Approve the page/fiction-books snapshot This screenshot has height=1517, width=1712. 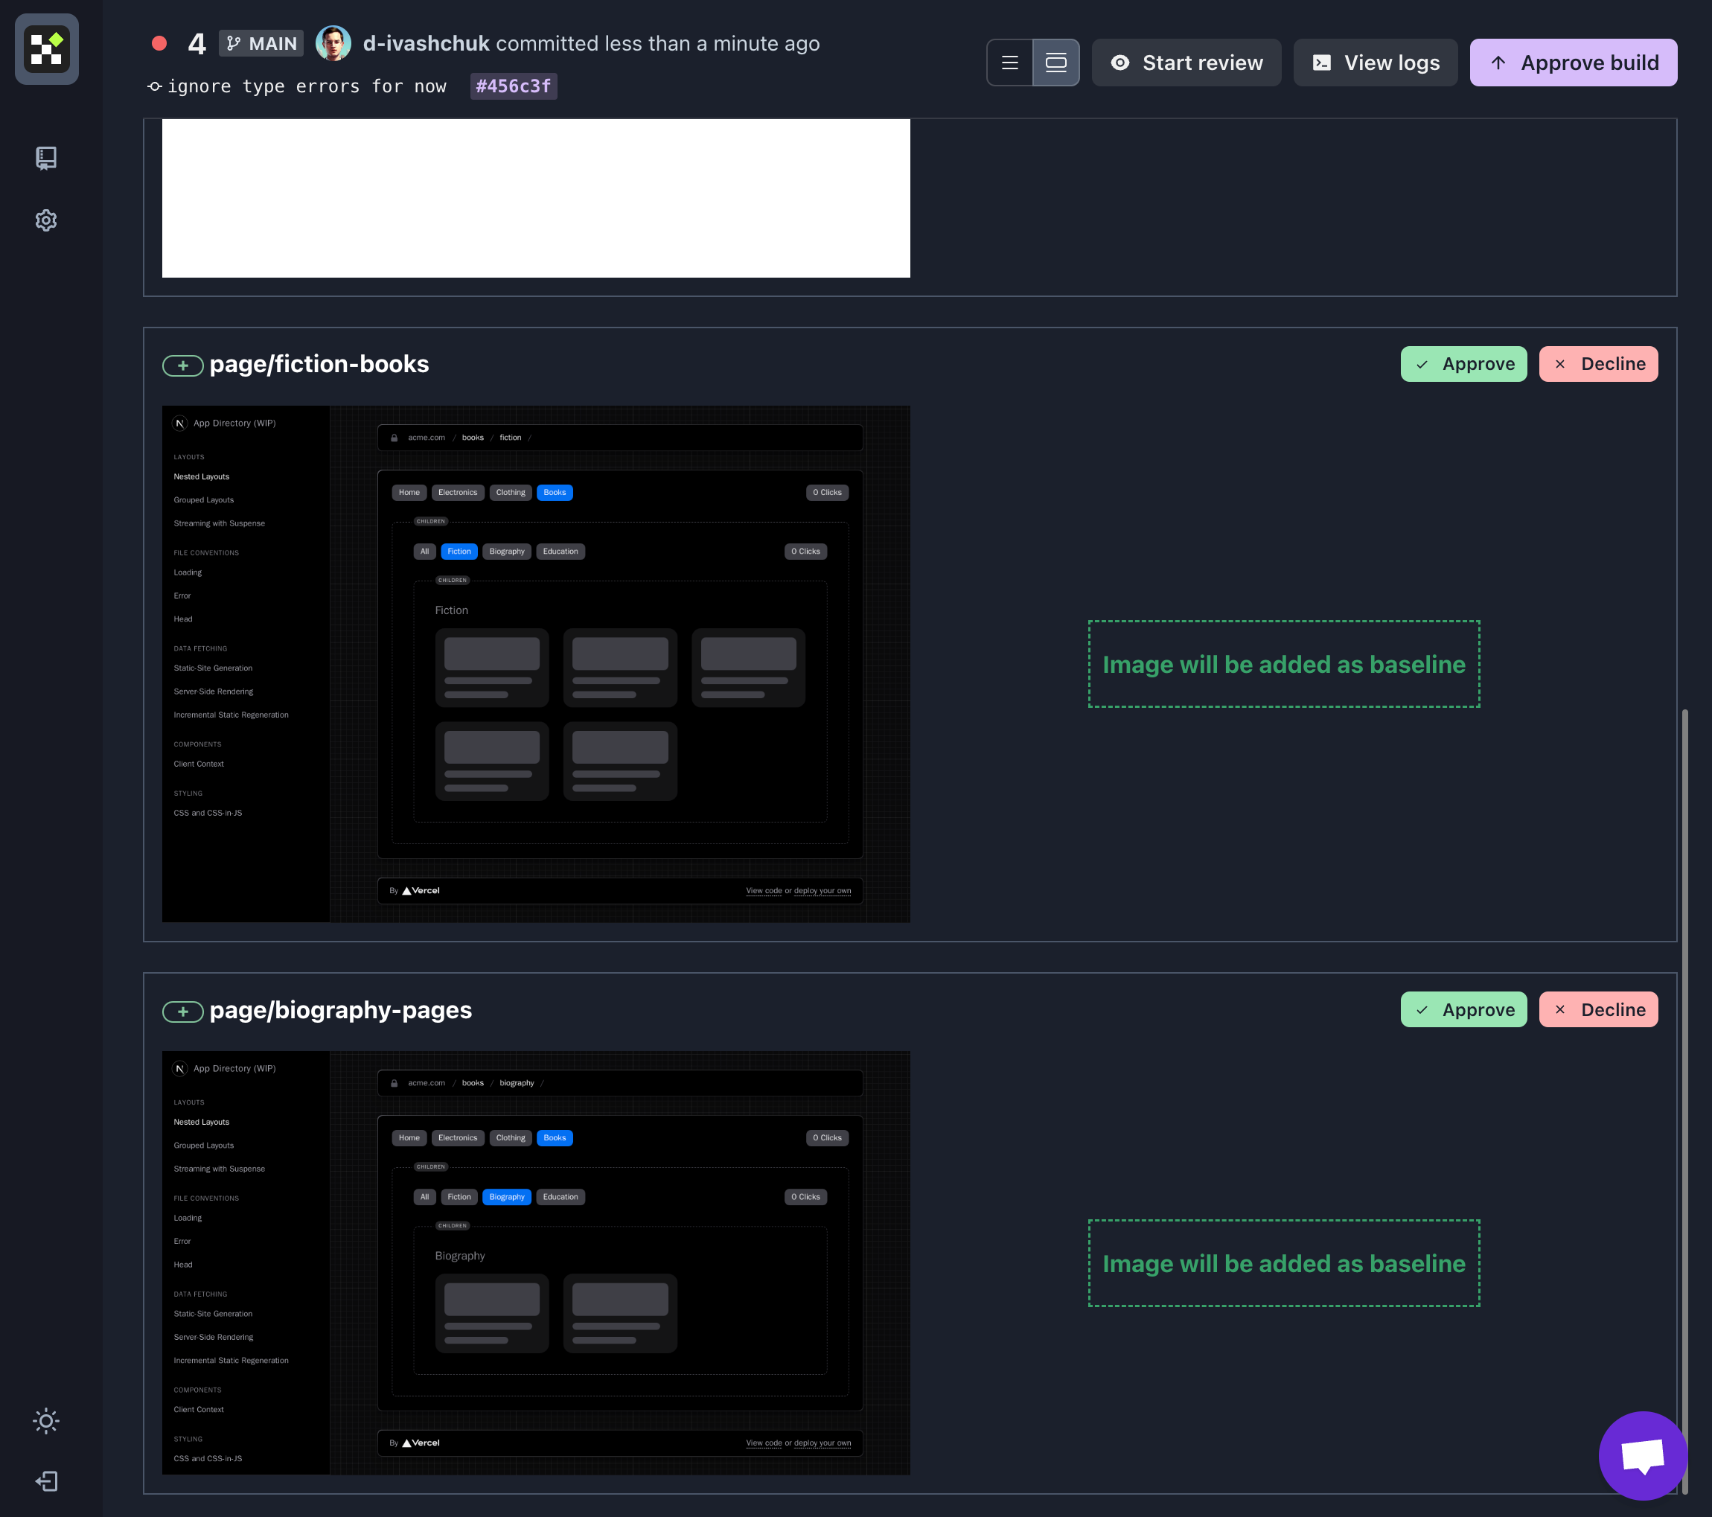tap(1463, 365)
